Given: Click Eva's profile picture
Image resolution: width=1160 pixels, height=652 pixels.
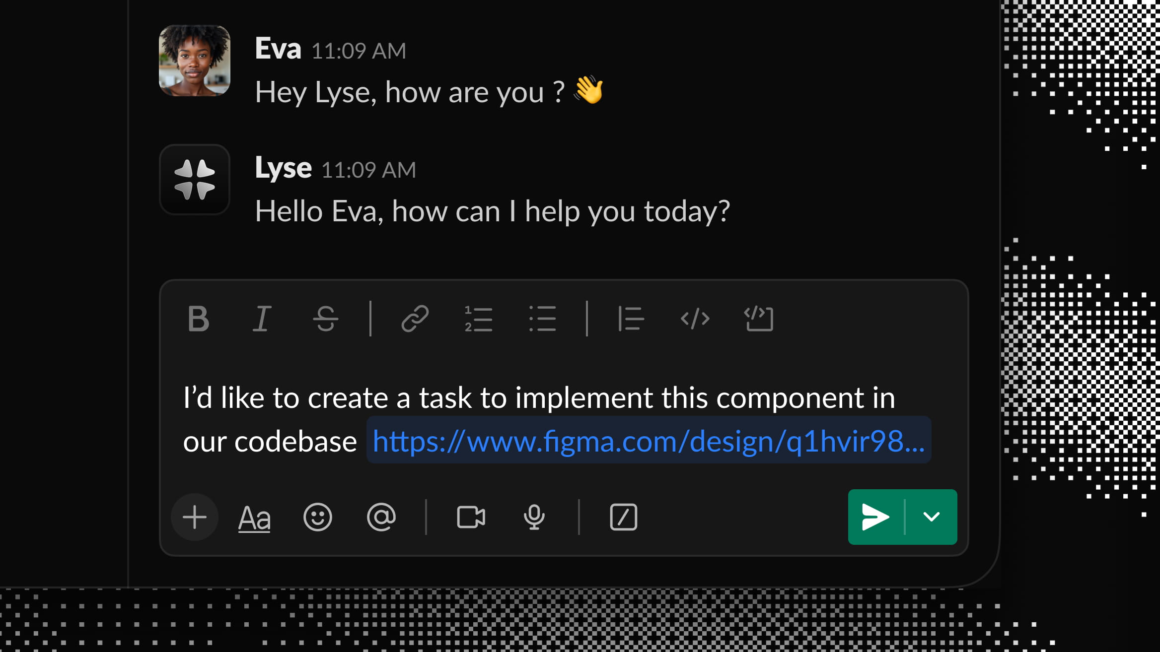Looking at the screenshot, I should tap(195, 60).
